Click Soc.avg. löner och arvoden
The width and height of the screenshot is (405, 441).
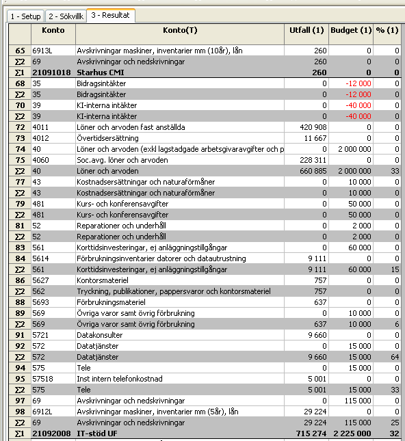click(122, 160)
